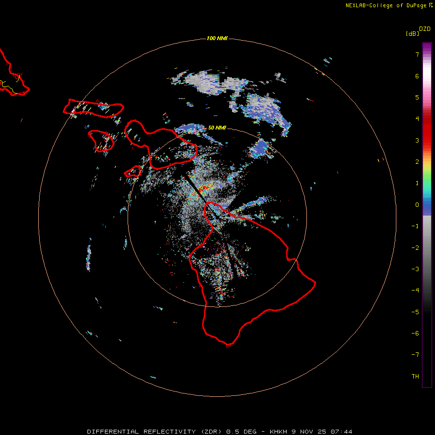Screen dimensions: 435x435
Task: Click the Differential Reflectivity caption at bottom
Action: pos(219,432)
